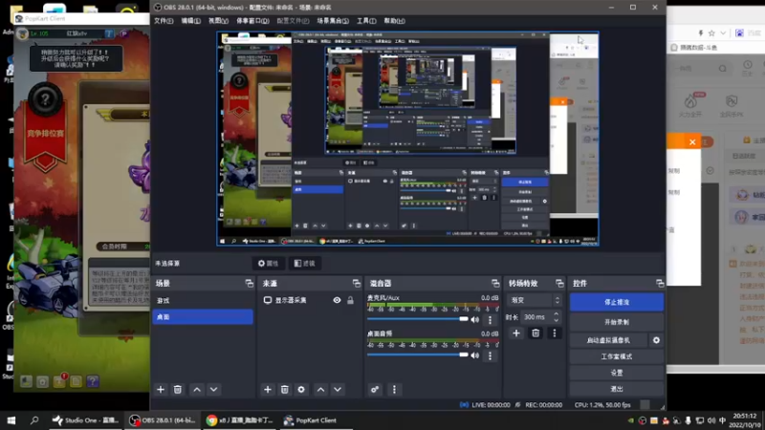This screenshot has height=430, width=765.
Task: Open the Windows Start menu
Action: coord(11,420)
